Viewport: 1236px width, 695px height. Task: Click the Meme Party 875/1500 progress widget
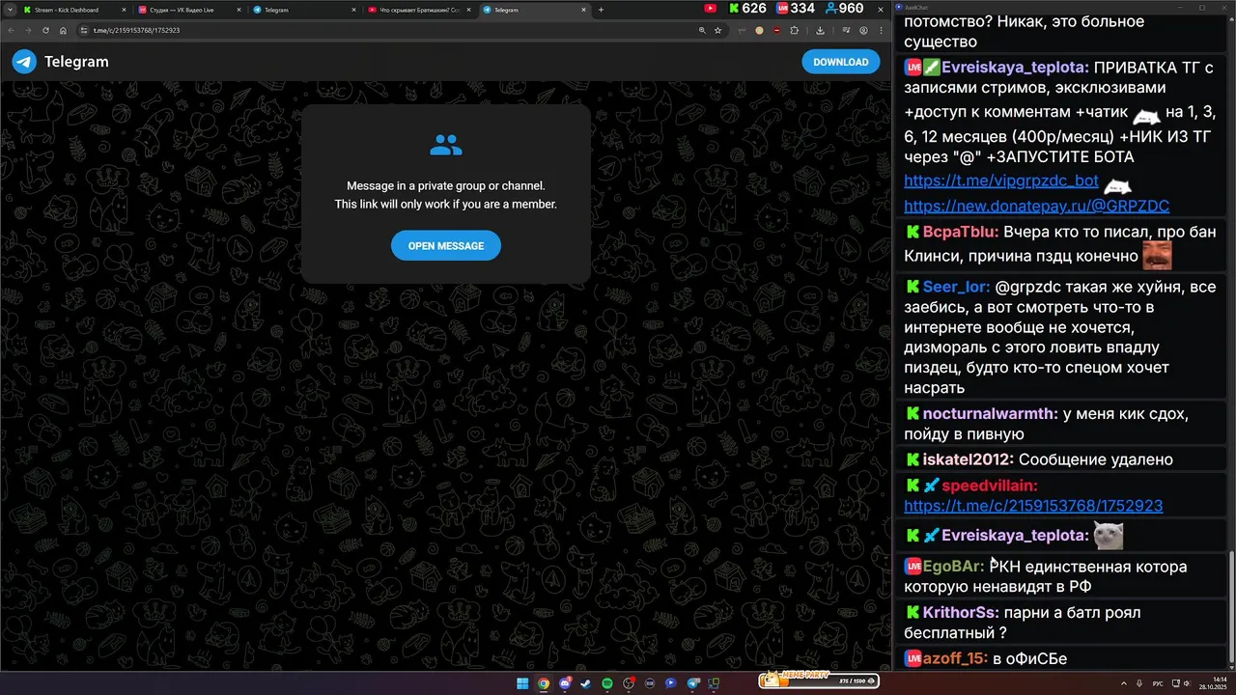coord(819,681)
